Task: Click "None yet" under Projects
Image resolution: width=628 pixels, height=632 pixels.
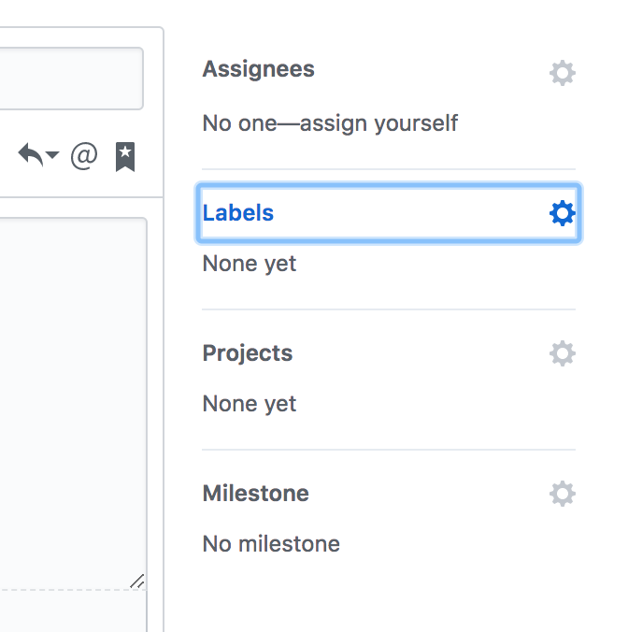Action: pos(250,404)
